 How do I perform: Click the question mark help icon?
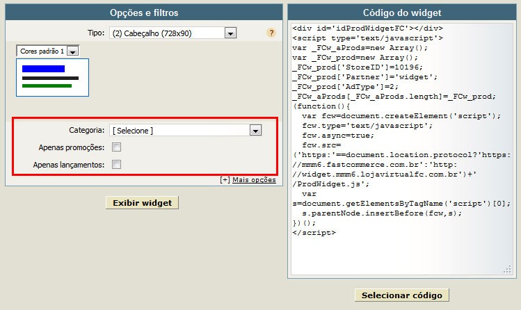[x=271, y=33]
